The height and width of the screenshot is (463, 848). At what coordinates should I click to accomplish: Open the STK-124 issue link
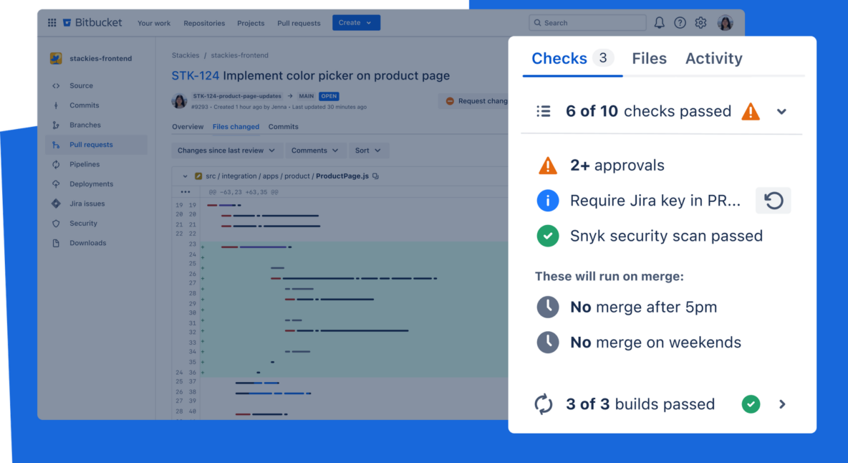(196, 76)
